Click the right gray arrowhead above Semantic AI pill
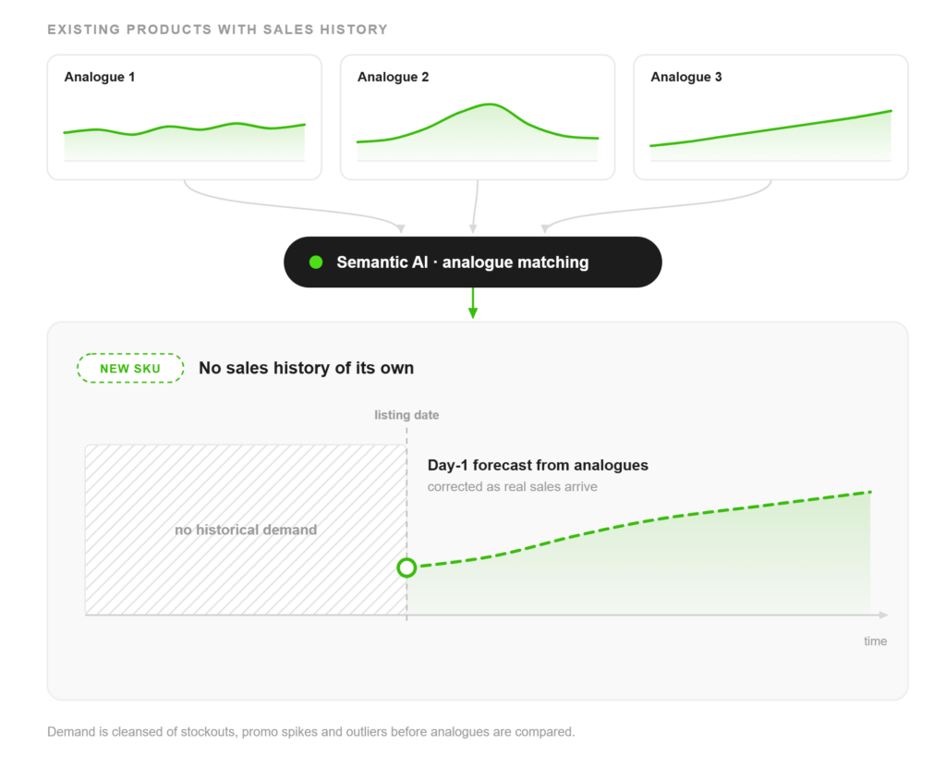This screenshot has height=757, width=946. click(x=545, y=229)
